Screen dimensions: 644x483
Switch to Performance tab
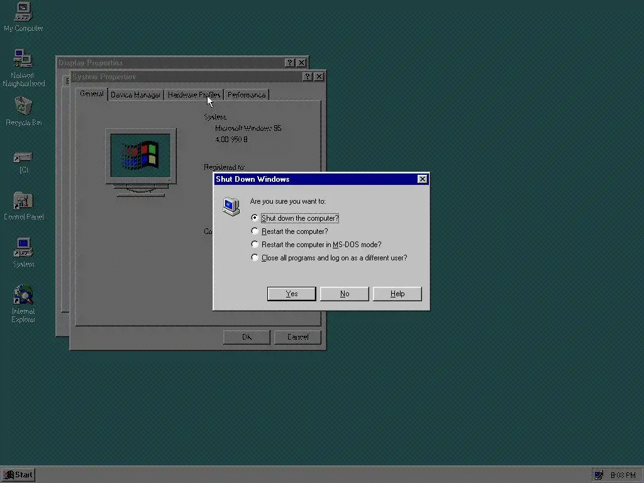pos(247,95)
